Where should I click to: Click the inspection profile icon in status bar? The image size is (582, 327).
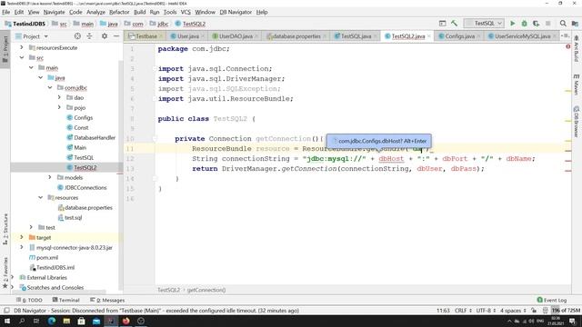tap(545, 311)
